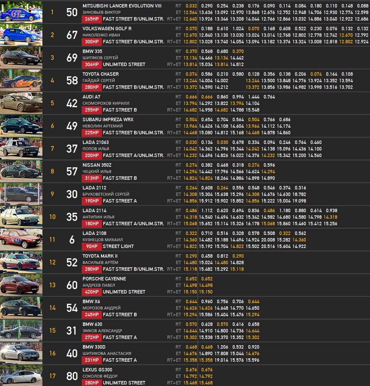Click the red LADA 2108 photo
Image resolution: width=370 pixels, height=386 pixels.
click(x=21, y=239)
